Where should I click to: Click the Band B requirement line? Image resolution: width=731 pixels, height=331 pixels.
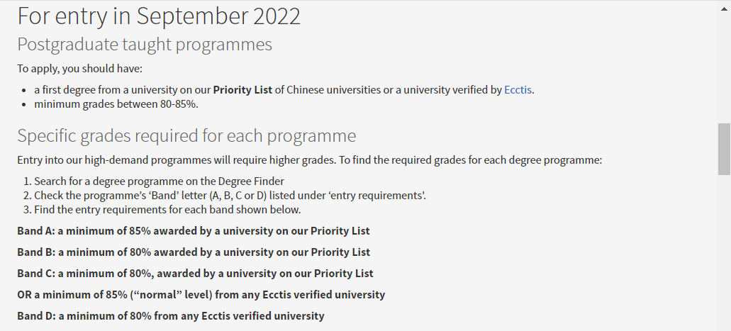(x=194, y=252)
